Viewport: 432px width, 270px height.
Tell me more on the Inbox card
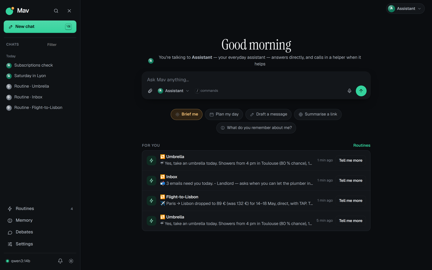point(351,181)
